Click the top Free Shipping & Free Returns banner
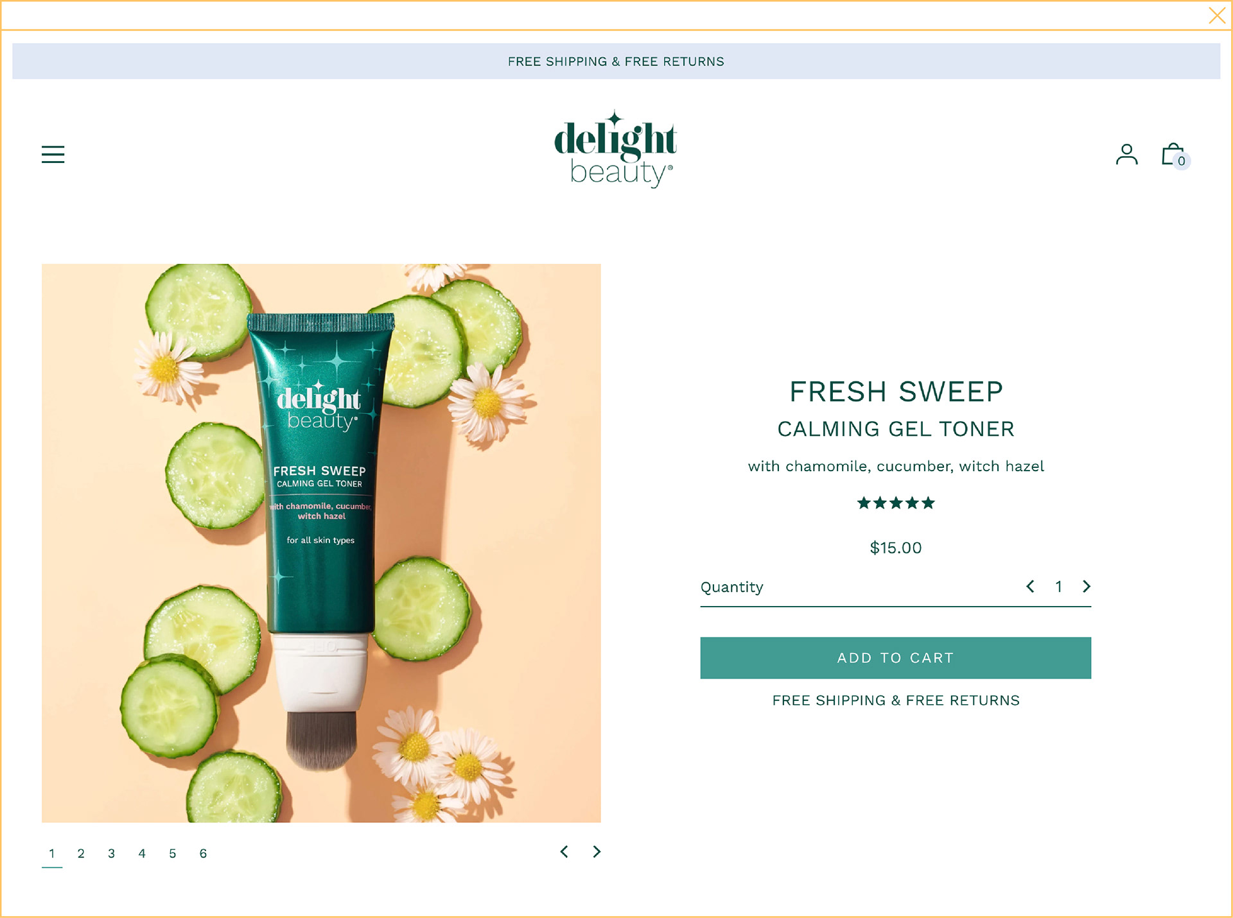This screenshot has height=918, width=1233. pos(616,62)
